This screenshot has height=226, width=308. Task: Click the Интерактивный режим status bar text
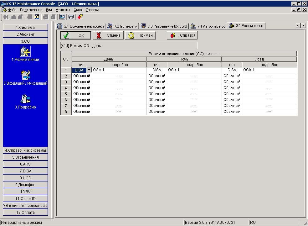click(x=21, y=223)
